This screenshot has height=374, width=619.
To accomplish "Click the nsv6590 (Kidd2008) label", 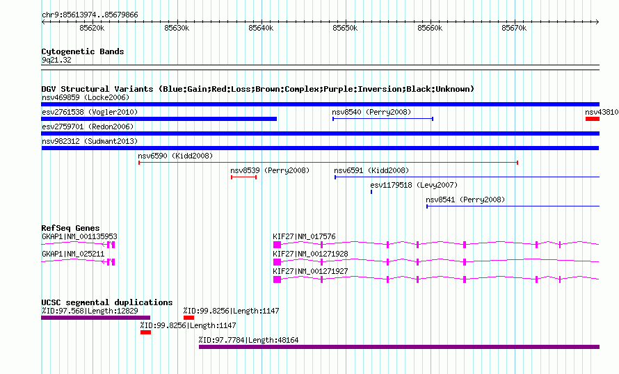I will (x=175, y=156).
